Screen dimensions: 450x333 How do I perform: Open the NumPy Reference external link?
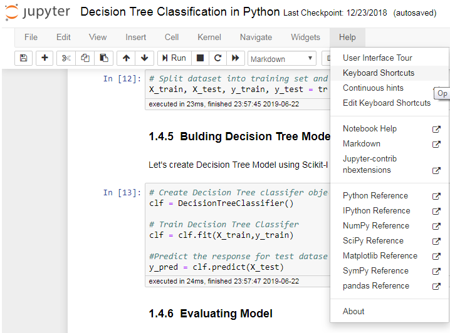pos(375,226)
